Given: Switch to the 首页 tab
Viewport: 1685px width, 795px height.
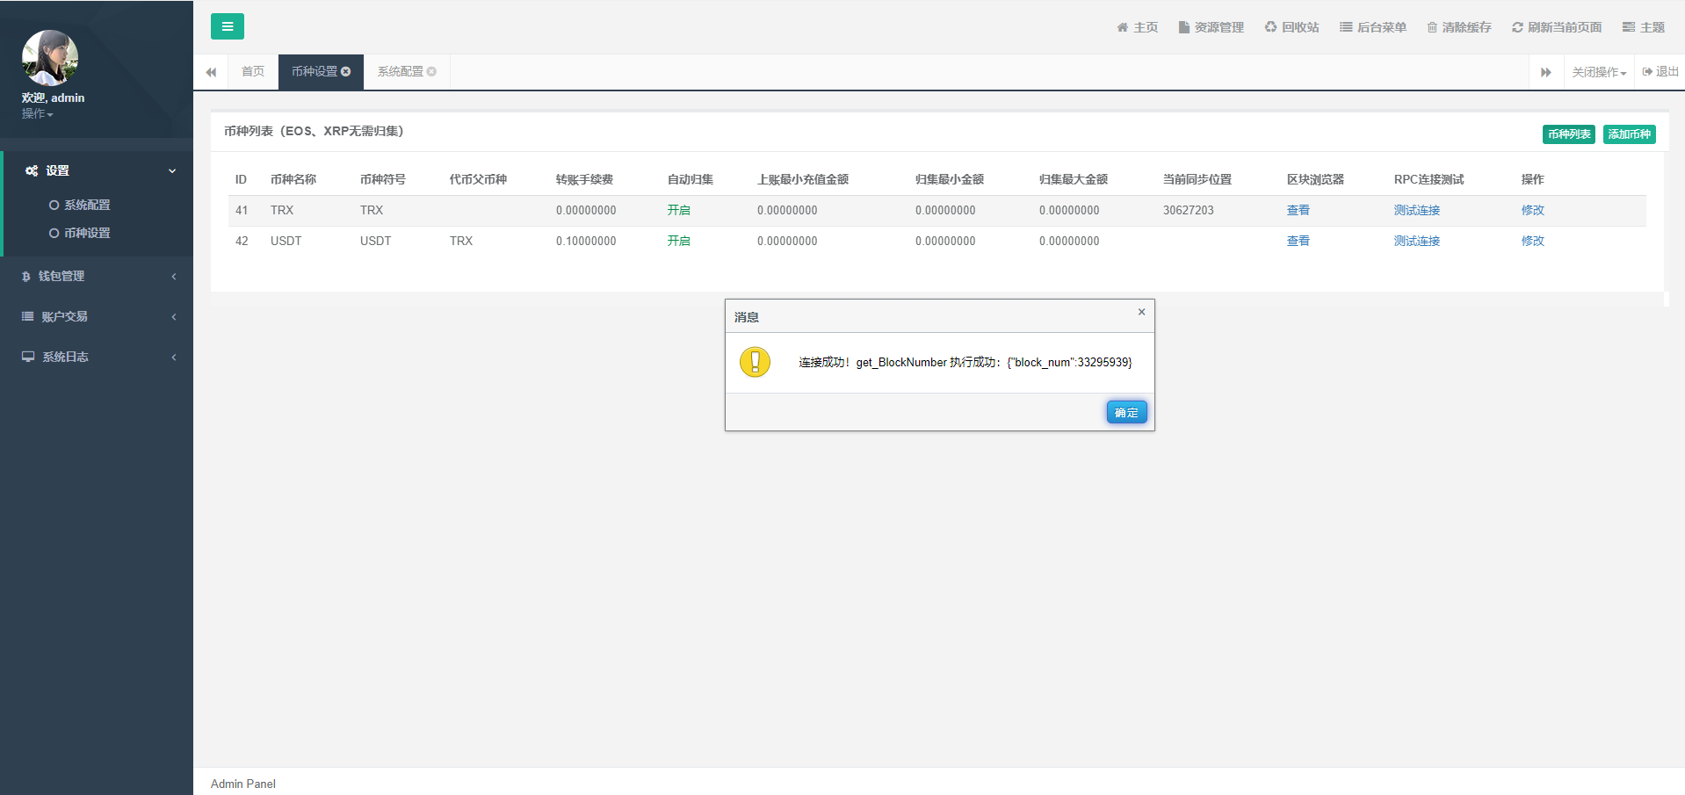Looking at the screenshot, I should (x=253, y=71).
